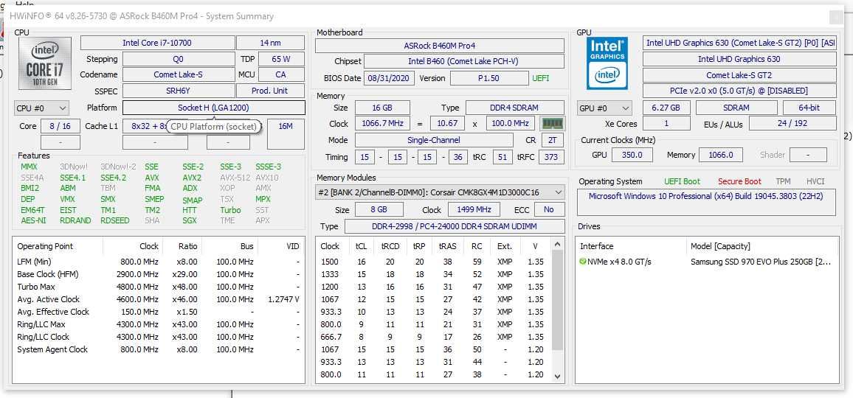Click the Single-Channel memory mode field

click(434, 140)
